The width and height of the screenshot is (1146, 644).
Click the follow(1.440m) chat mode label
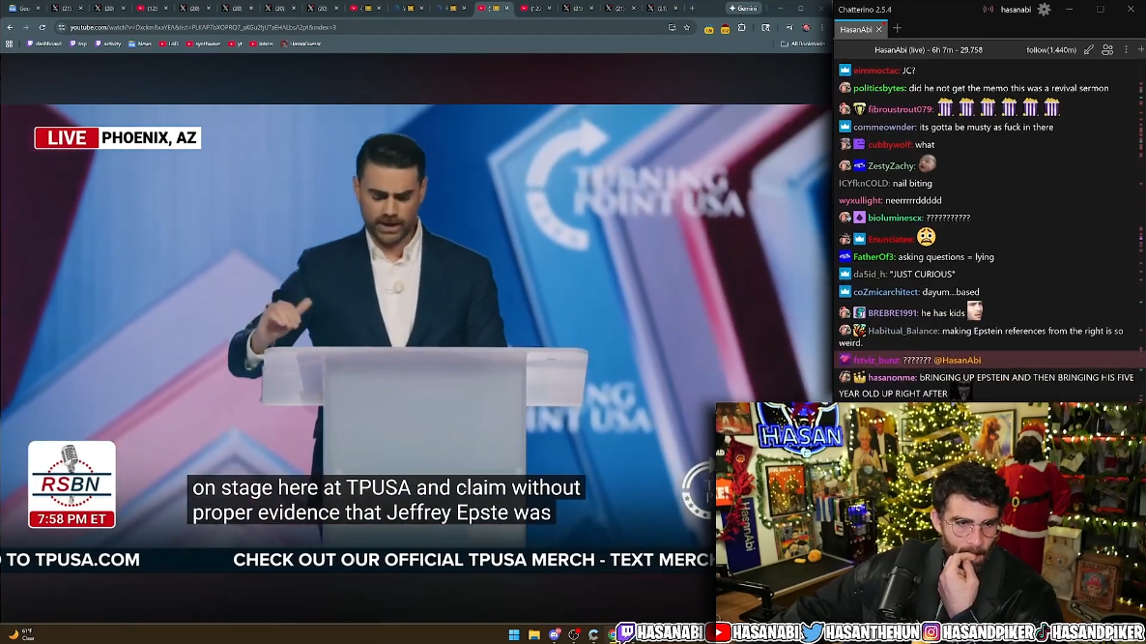pos(1051,49)
